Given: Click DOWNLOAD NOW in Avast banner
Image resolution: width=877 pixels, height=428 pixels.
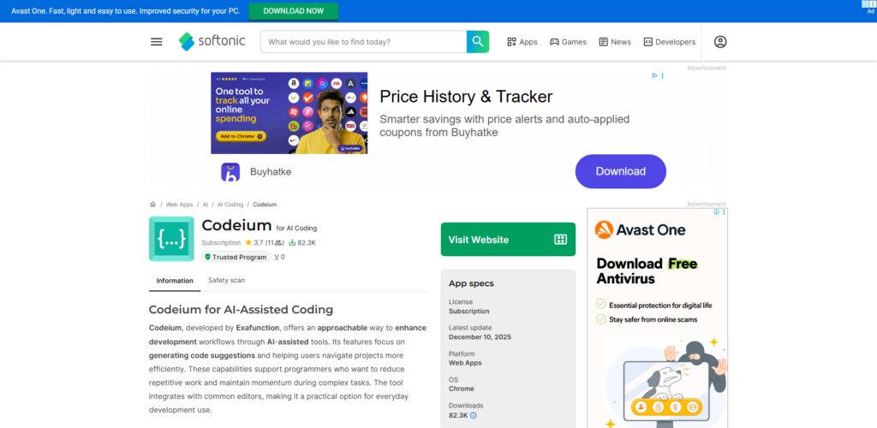Looking at the screenshot, I should pyautogui.click(x=293, y=10).
